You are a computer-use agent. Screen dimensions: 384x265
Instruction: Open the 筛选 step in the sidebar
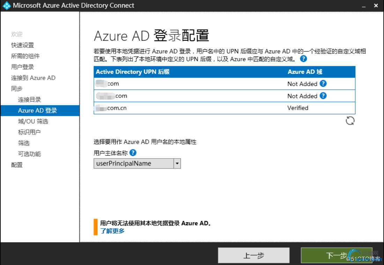[x=24, y=143]
